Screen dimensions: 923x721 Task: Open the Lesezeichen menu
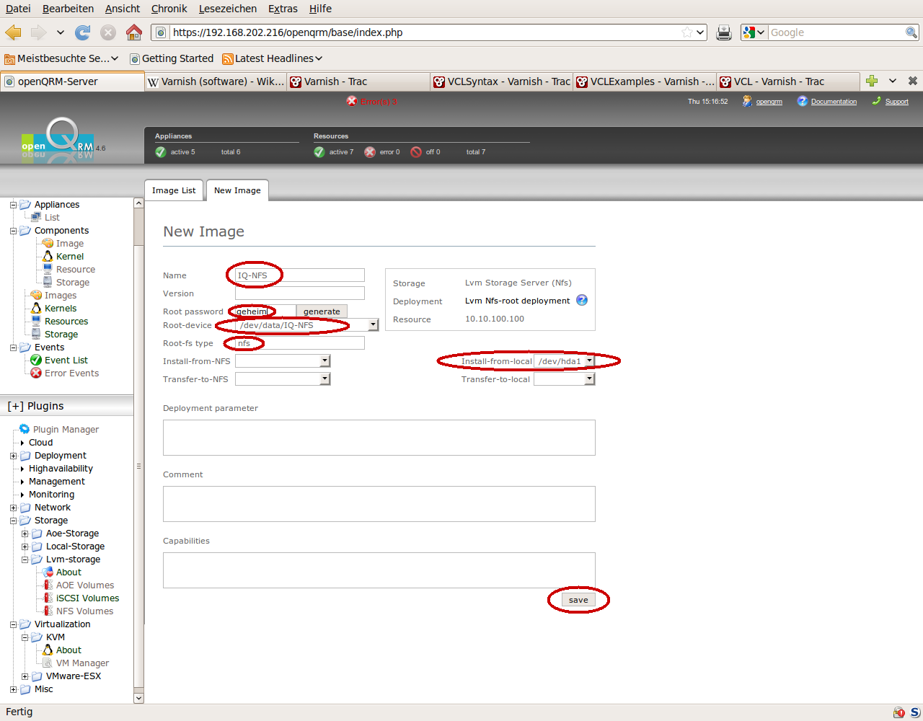point(227,9)
